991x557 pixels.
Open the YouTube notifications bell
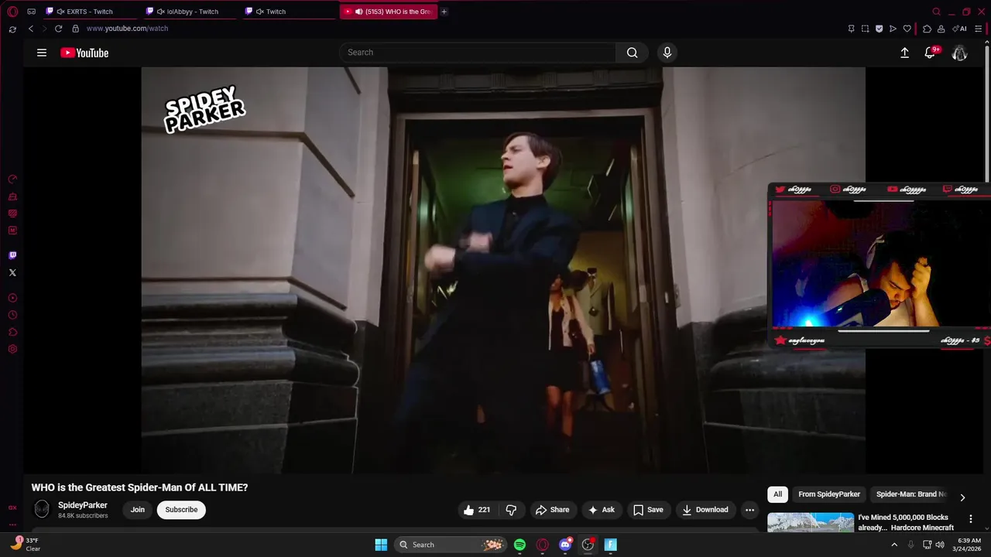tap(930, 53)
